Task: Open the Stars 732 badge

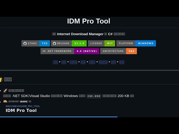Action: [36, 43]
